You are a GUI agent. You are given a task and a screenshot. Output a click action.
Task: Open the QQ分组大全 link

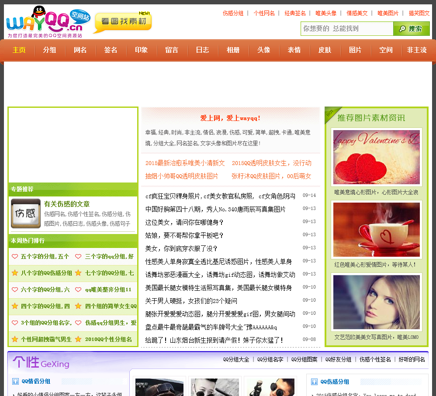coord(236,360)
